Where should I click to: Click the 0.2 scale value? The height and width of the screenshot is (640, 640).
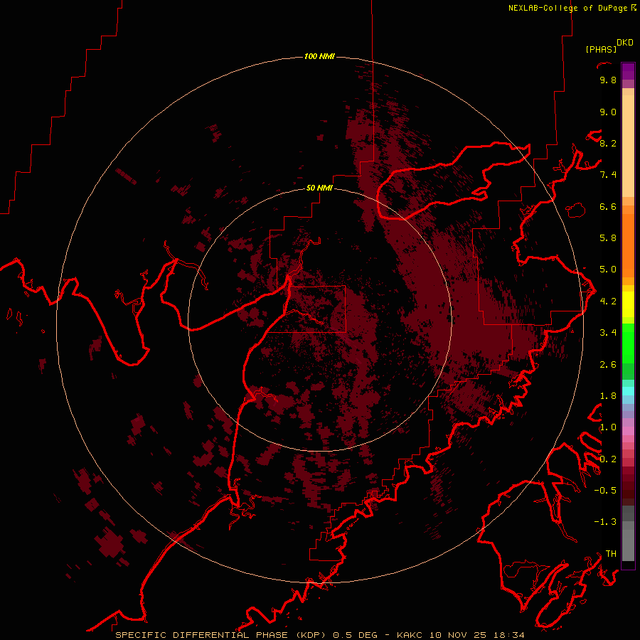pyautogui.click(x=608, y=459)
